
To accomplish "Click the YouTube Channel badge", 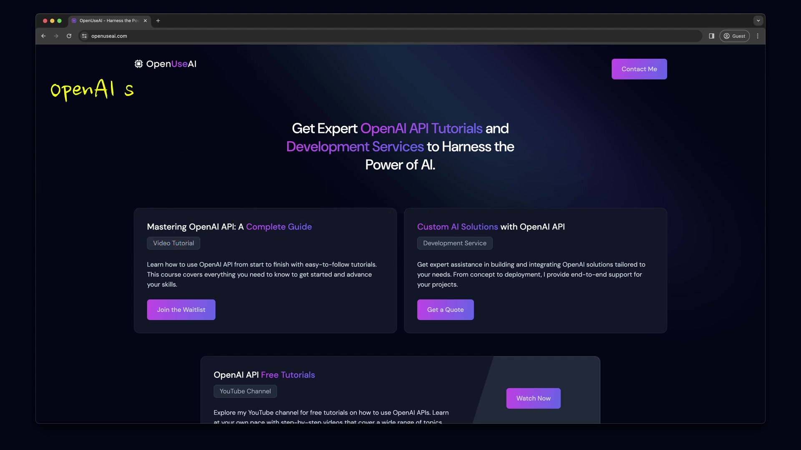I will coord(245,391).
